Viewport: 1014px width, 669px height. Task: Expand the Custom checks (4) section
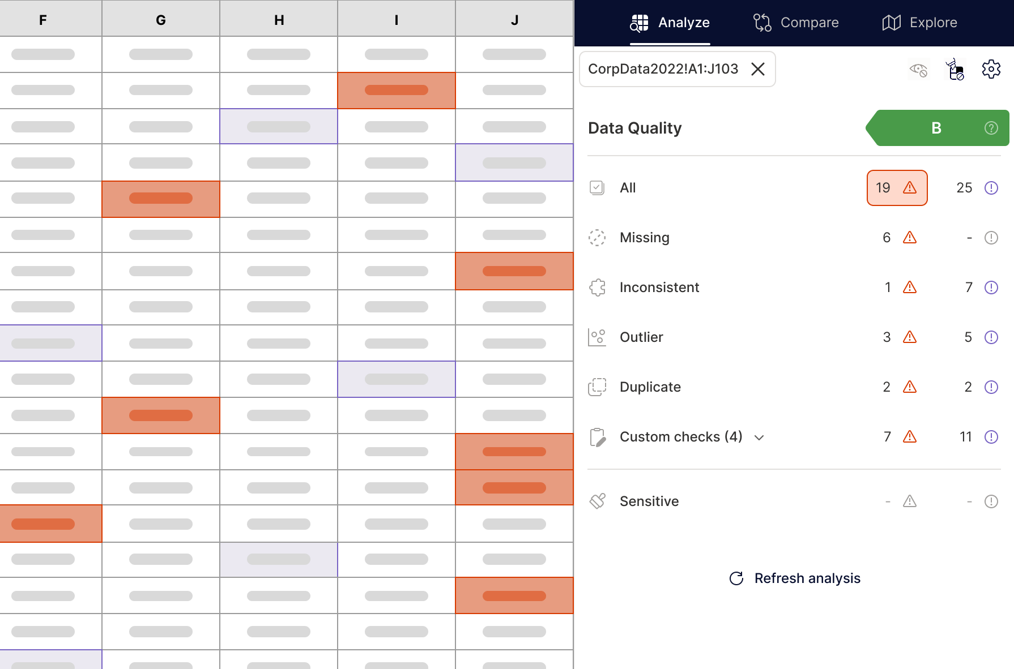click(760, 437)
